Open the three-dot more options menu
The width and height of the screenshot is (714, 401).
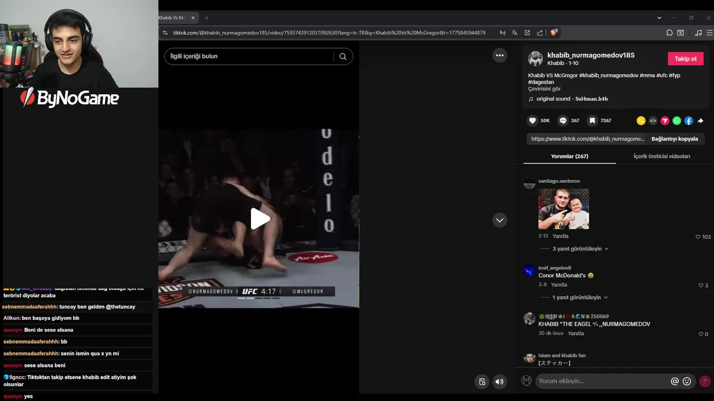point(500,55)
